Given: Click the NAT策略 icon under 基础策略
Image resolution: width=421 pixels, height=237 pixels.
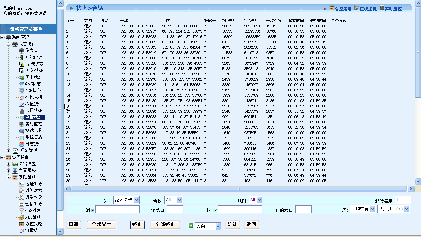Looking at the screenshot, I should [22, 217].
